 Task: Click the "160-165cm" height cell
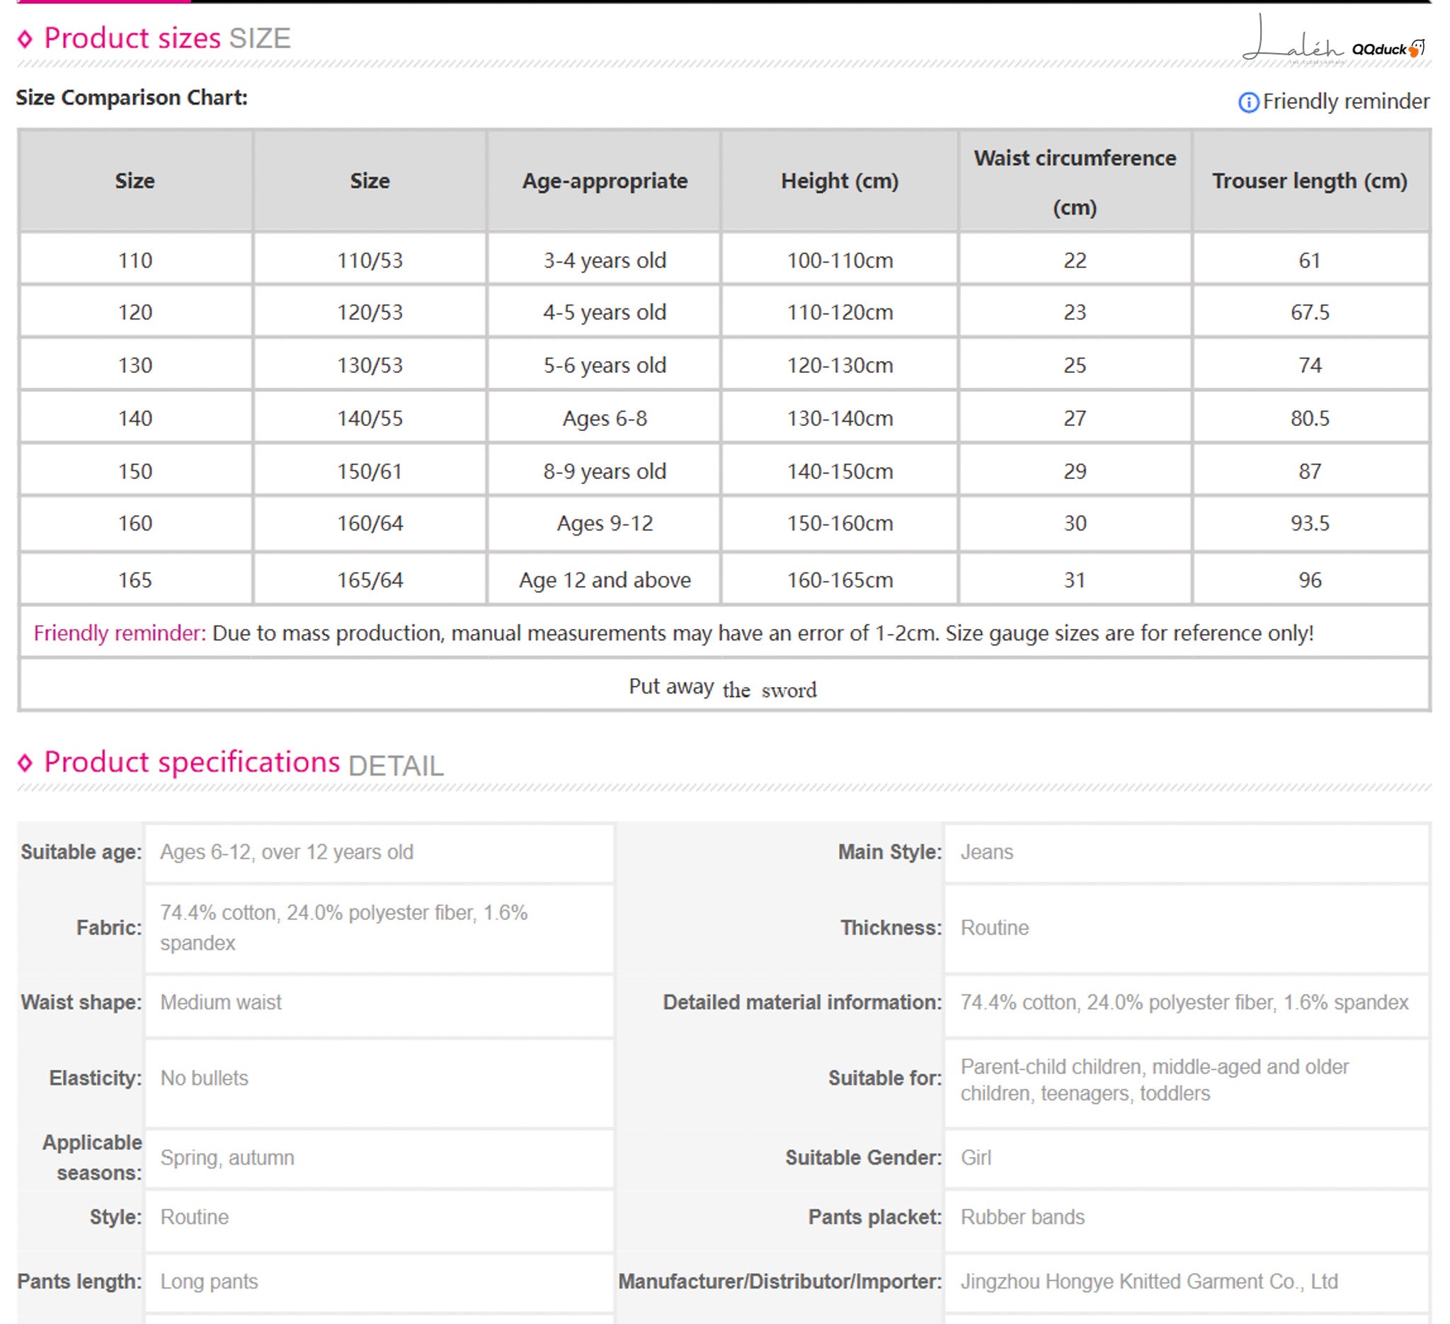(840, 580)
